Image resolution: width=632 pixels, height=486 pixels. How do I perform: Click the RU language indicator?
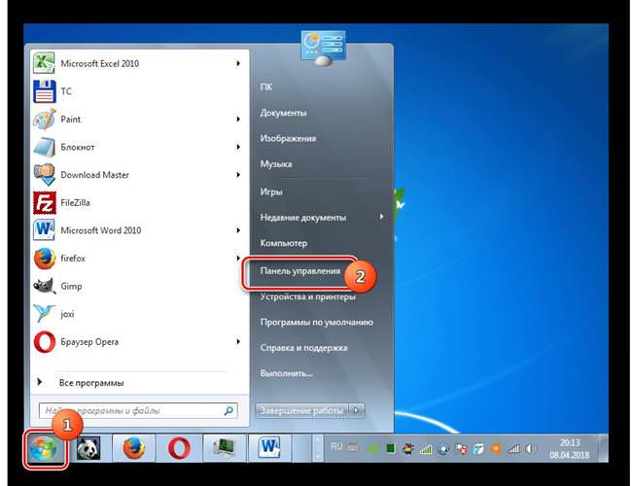[x=336, y=446]
